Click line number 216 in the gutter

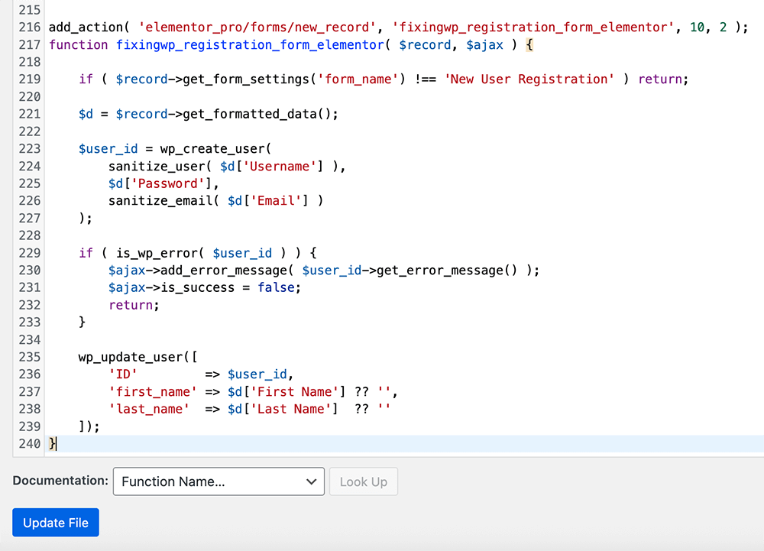pyautogui.click(x=29, y=28)
